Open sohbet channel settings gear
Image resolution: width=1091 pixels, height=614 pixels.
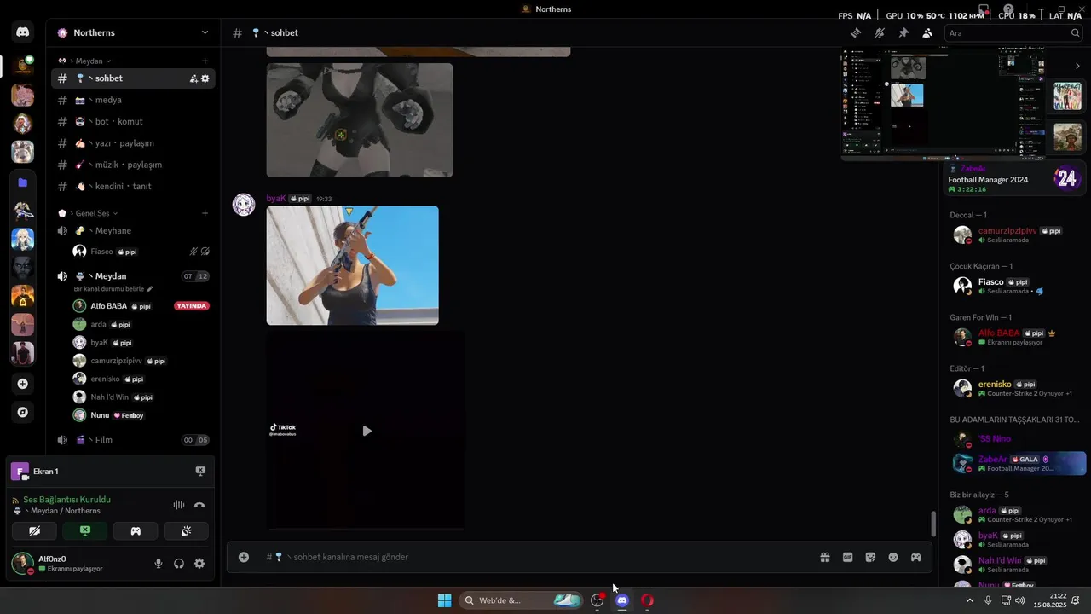205,78
